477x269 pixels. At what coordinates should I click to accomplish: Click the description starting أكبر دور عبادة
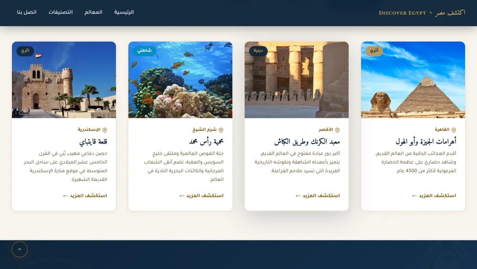[x=297, y=162]
